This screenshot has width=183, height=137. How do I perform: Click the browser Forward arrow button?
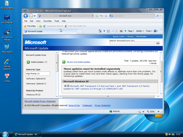(x=31, y=16)
